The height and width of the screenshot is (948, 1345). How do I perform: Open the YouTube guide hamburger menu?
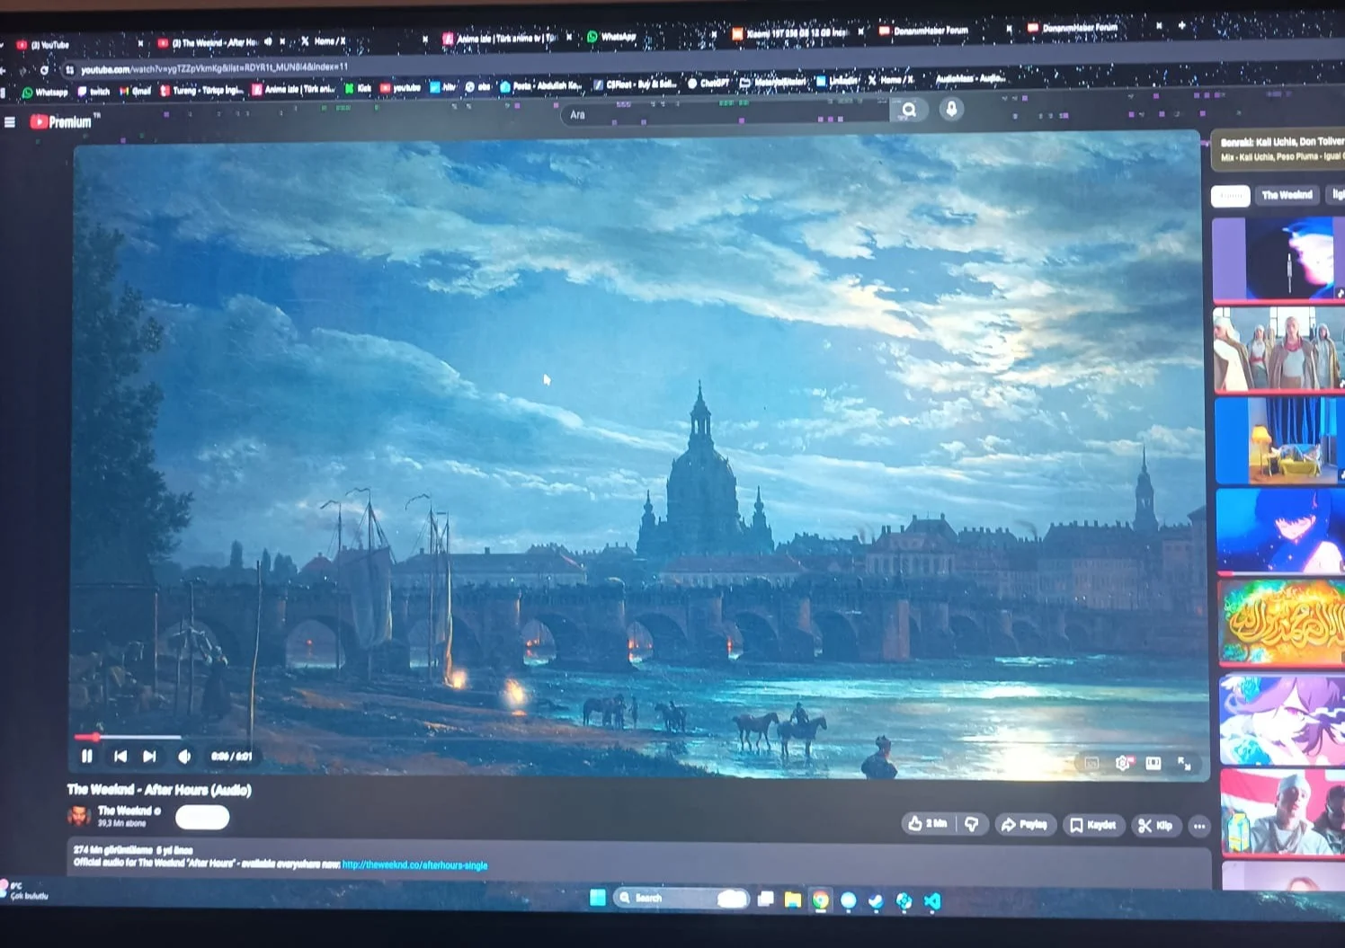point(10,122)
